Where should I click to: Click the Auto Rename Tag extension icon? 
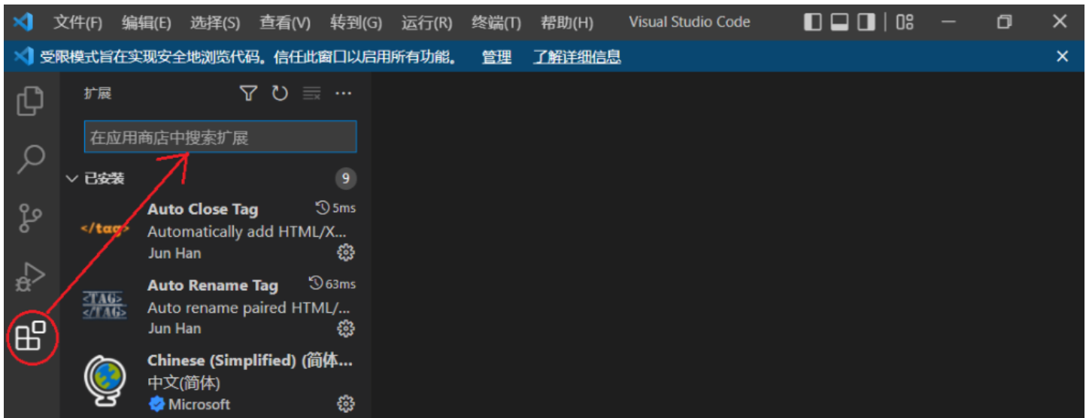click(x=105, y=305)
